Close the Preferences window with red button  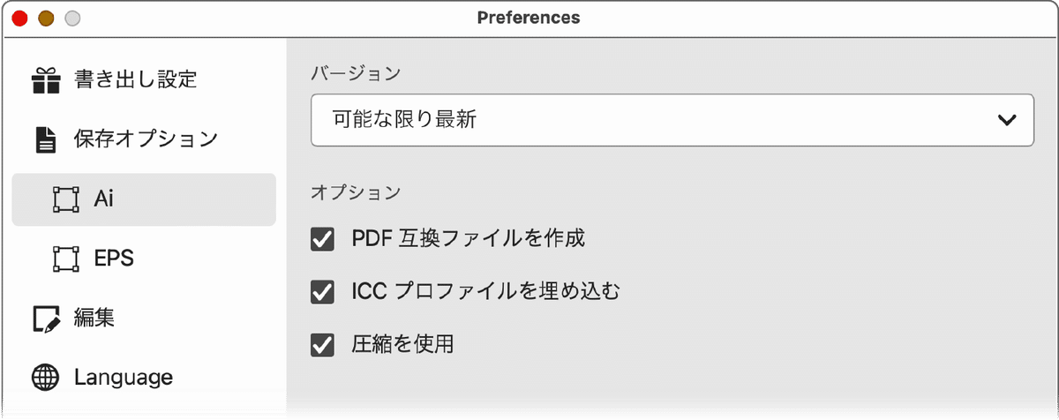19,18
